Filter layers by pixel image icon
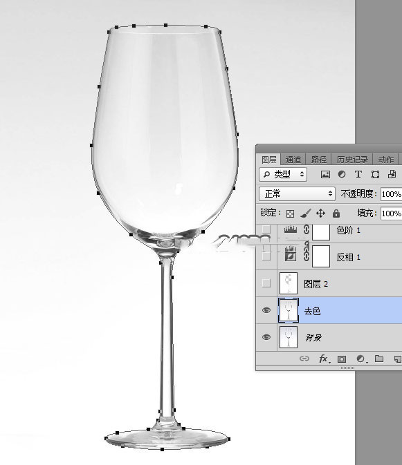The image size is (402, 465). (325, 174)
